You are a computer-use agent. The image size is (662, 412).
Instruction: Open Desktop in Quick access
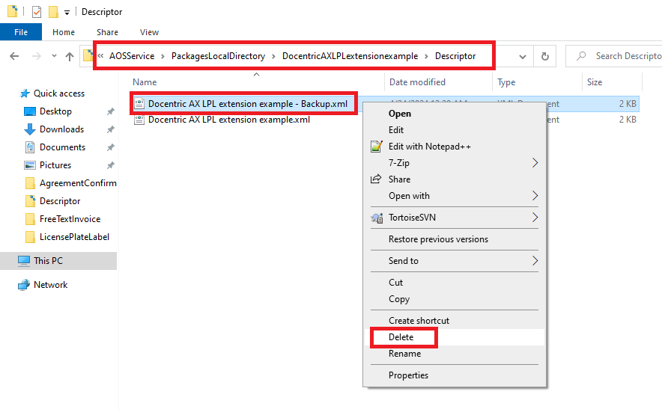(55, 111)
